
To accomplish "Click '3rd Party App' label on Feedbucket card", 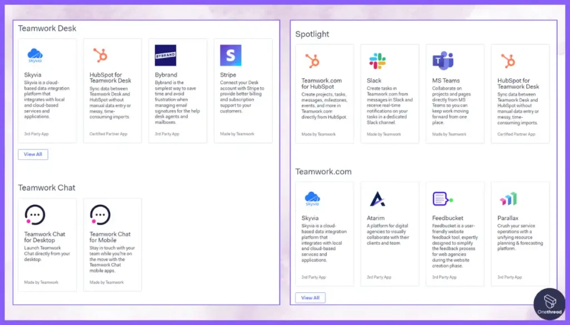I will pyautogui.click(x=444, y=277).
